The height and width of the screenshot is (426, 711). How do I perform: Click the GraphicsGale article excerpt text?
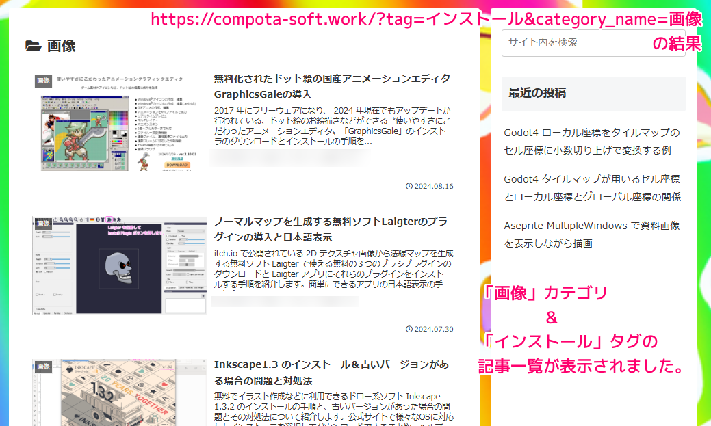click(x=333, y=126)
